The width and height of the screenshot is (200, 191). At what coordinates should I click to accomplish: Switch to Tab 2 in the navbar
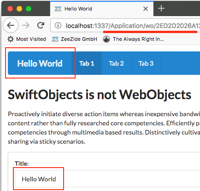116,63
